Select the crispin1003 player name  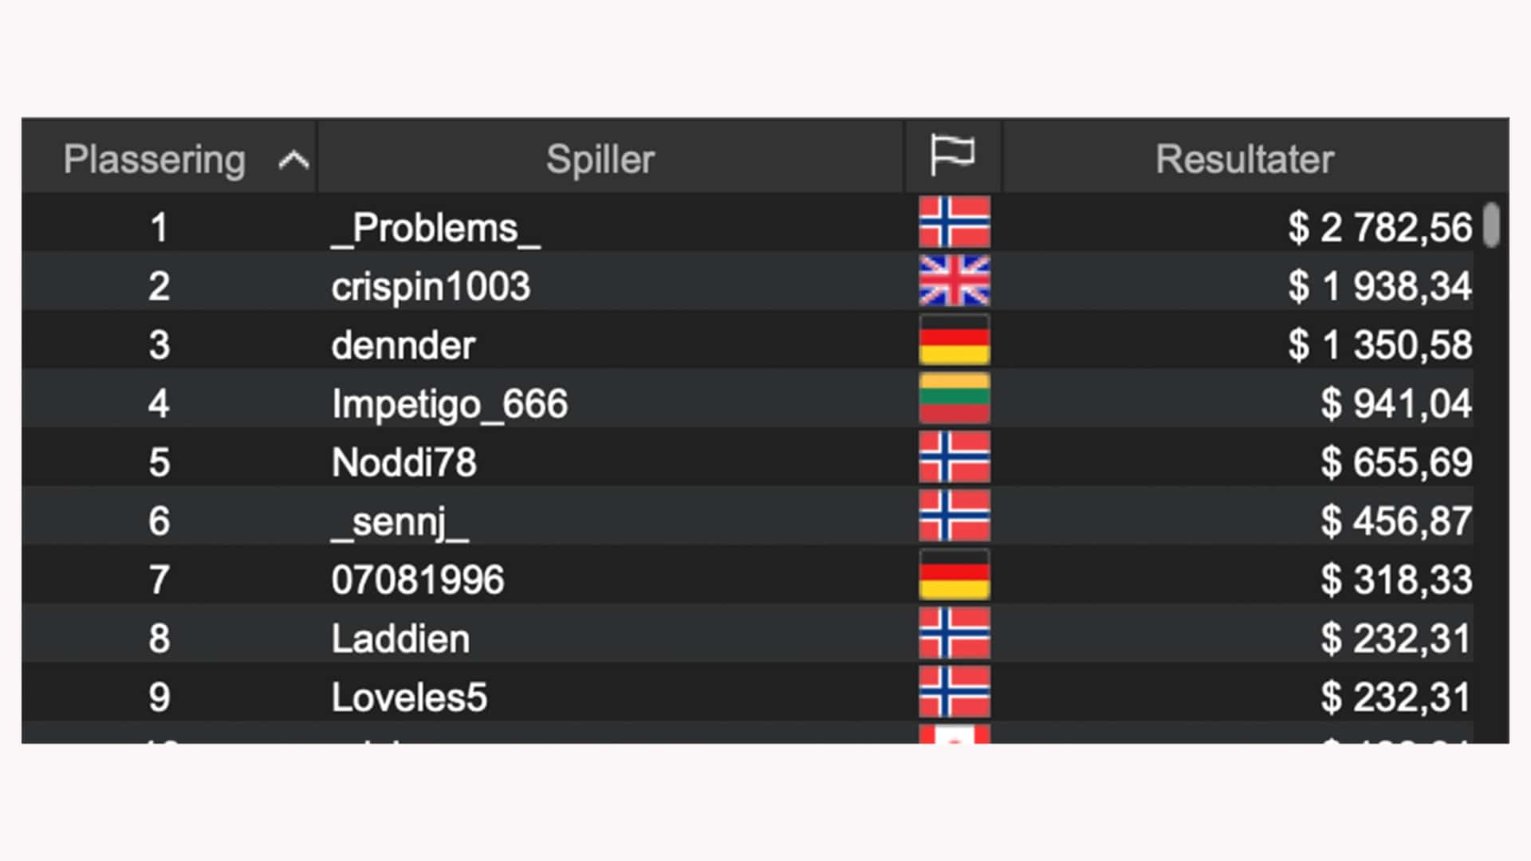click(x=431, y=287)
